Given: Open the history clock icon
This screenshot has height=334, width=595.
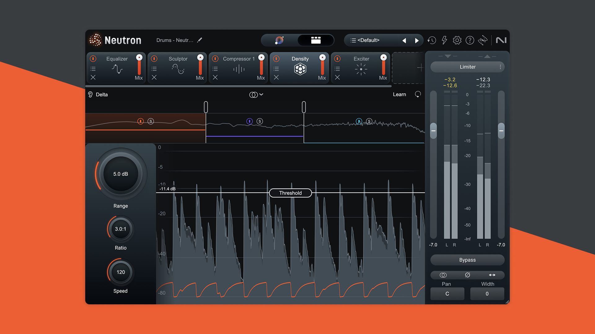Looking at the screenshot, I should pyautogui.click(x=432, y=40).
